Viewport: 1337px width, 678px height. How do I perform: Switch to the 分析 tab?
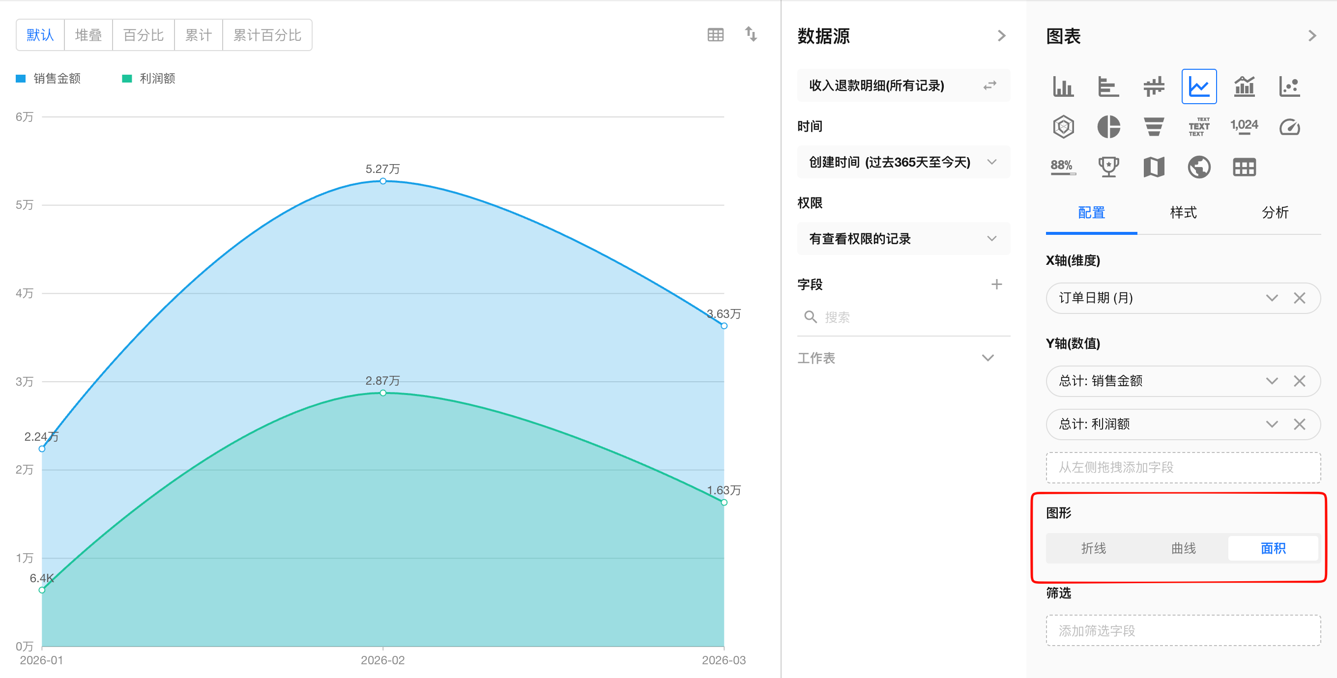click(1275, 213)
